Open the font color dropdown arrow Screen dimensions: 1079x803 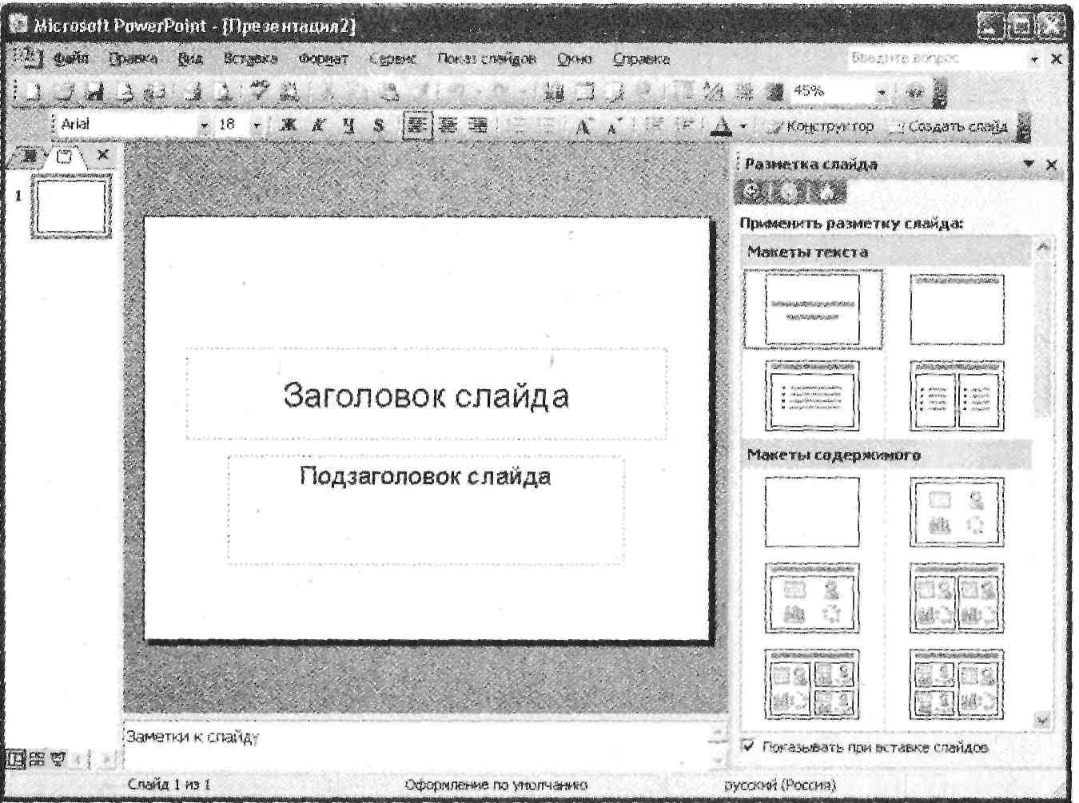click(743, 126)
